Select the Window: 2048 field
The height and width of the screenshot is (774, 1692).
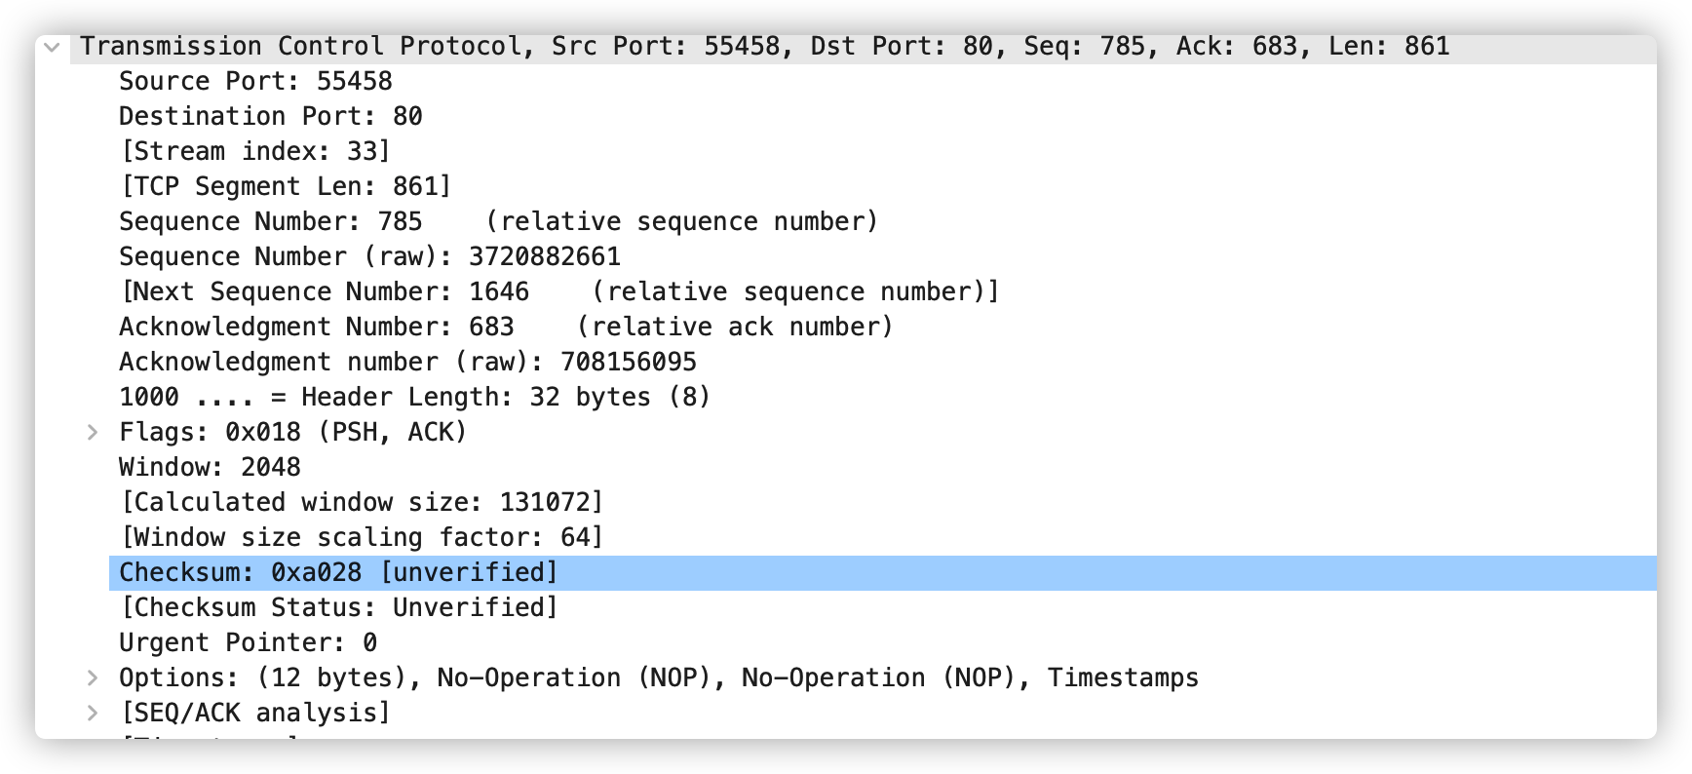[x=210, y=468]
